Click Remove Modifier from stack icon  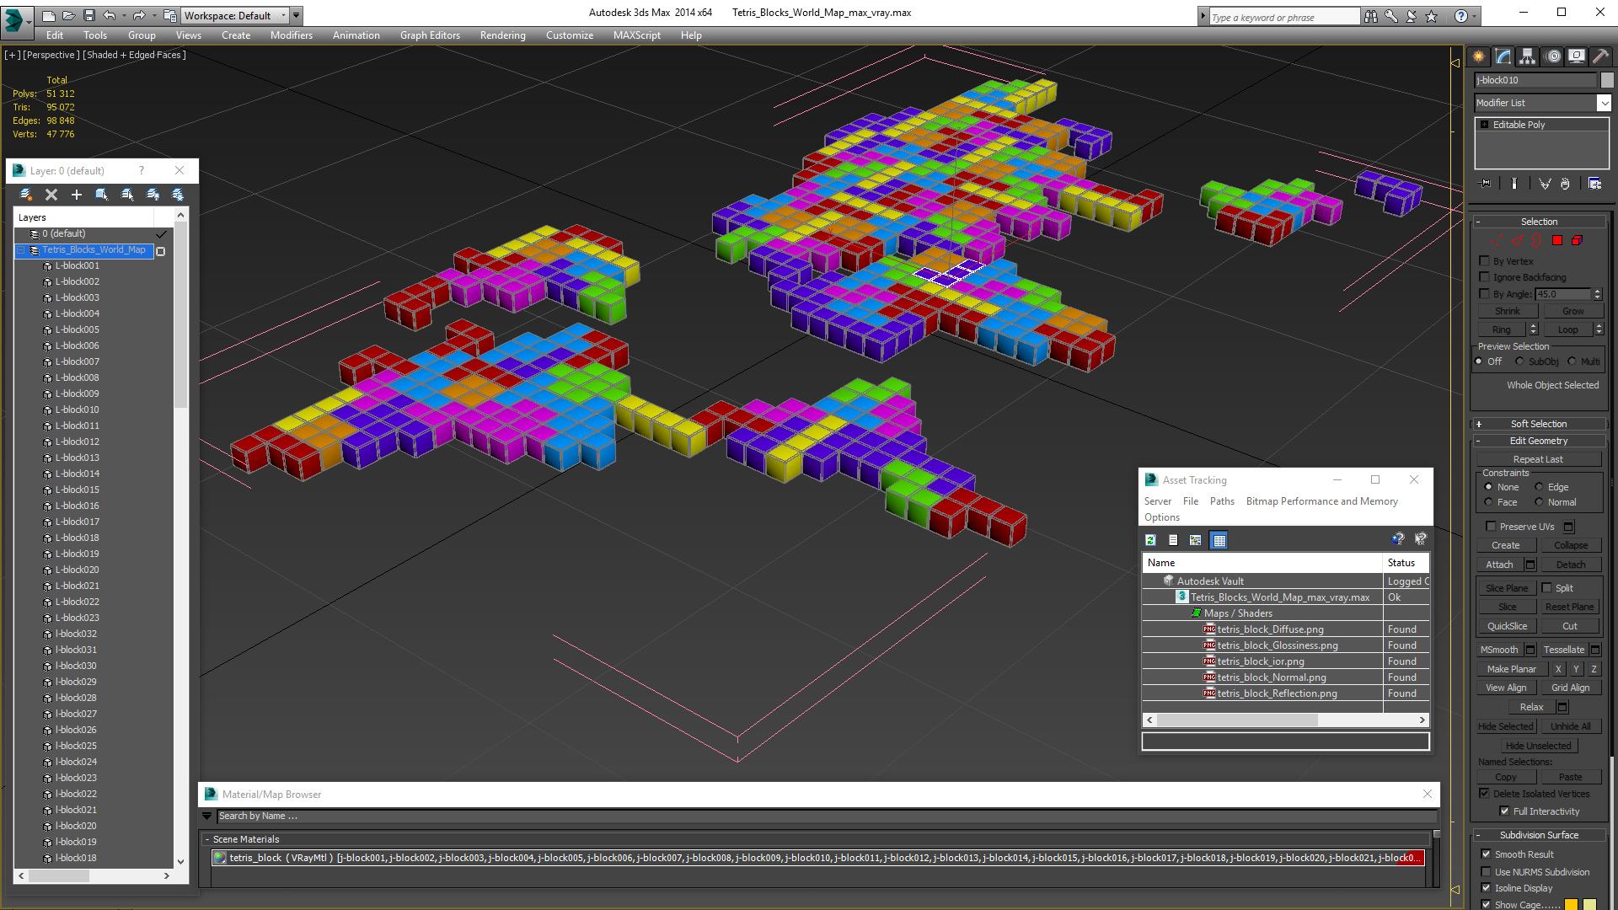pyautogui.click(x=1565, y=183)
